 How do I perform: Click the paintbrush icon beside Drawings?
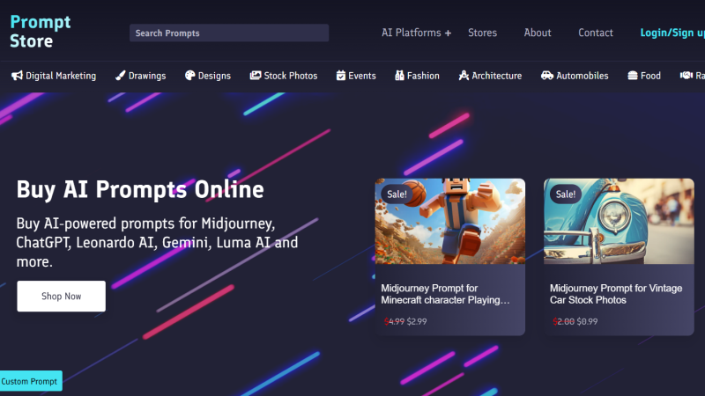pyautogui.click(x=120, y=76)
